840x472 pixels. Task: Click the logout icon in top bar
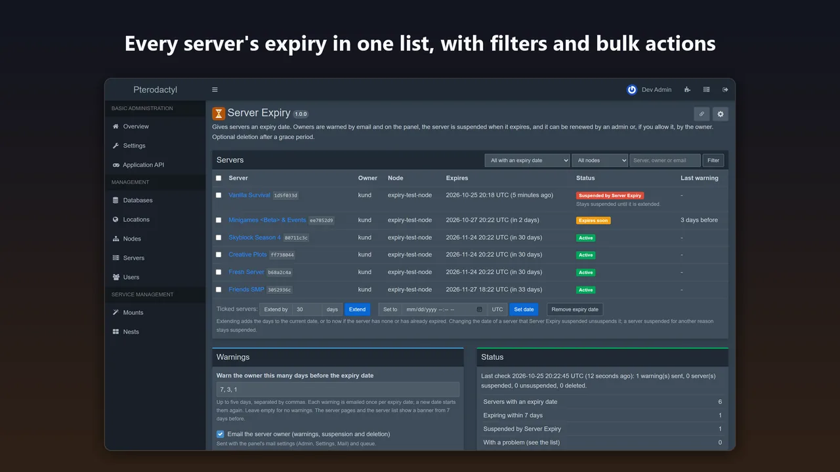click(x=725, y=90)
